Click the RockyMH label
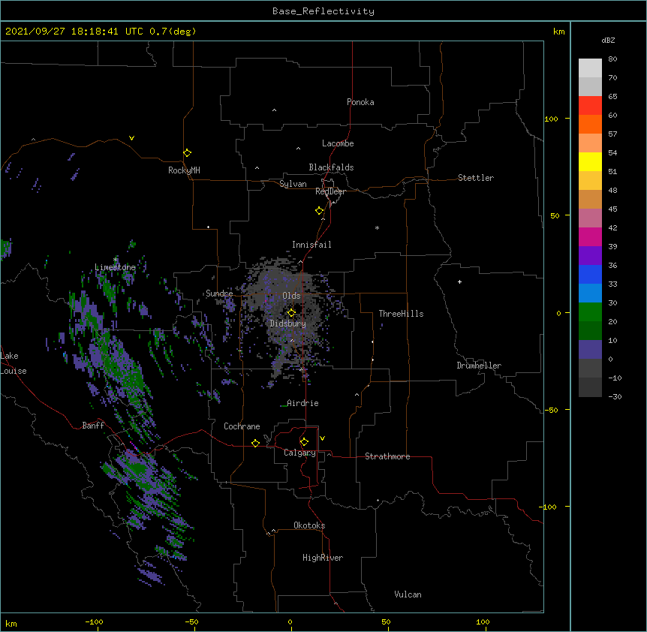 (184, 170)
